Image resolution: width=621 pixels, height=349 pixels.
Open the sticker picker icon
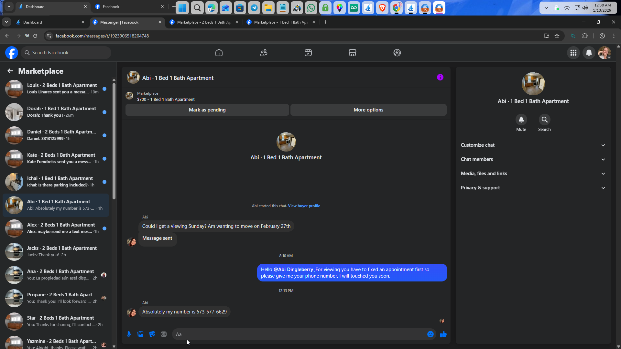pos(152,334)
